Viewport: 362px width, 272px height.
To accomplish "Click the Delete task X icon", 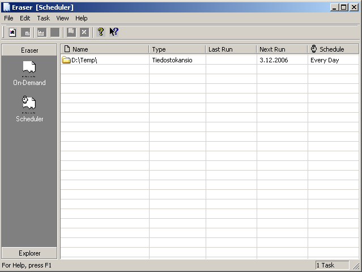I will tap(84, 32).
